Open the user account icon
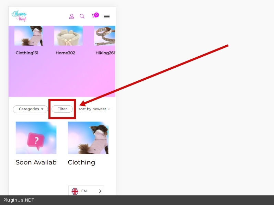This screenshot has height=205, width=274. click(x=72, y=16)
